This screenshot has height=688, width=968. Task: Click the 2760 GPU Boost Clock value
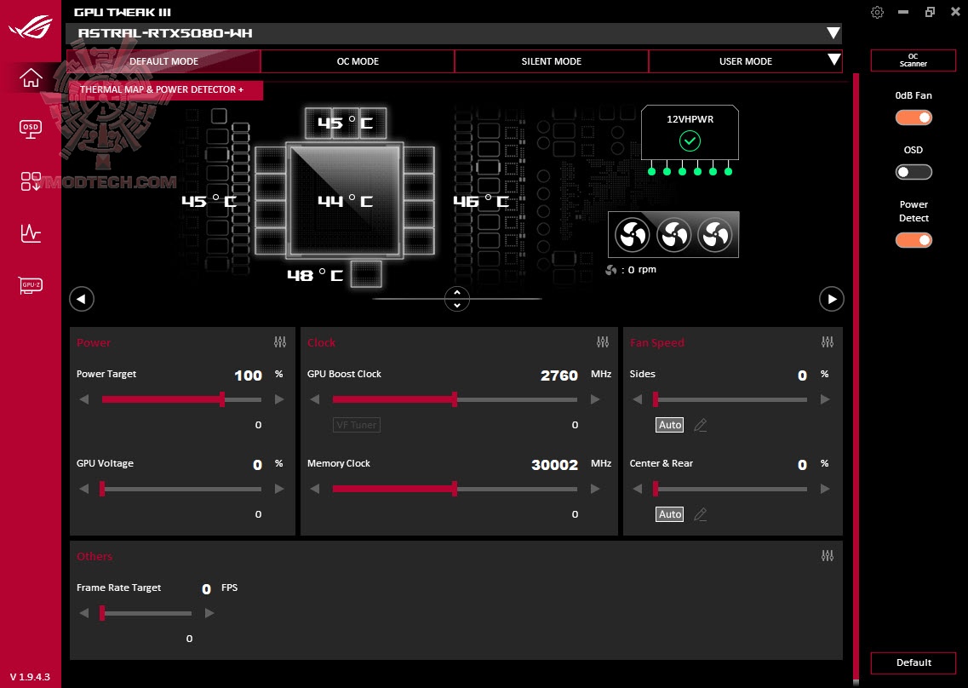(x=559, y=376)
